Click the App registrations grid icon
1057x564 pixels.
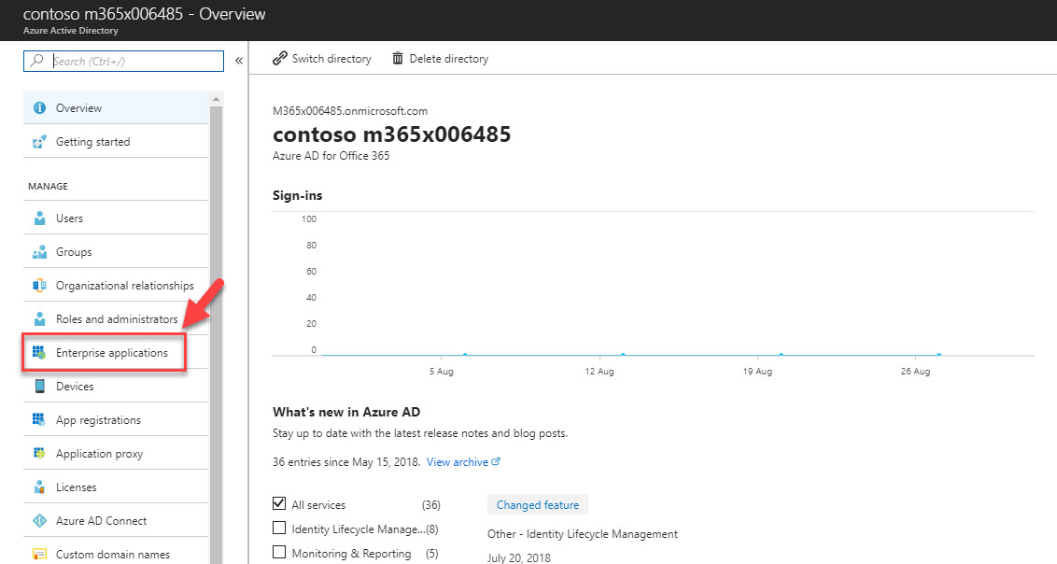39,420
